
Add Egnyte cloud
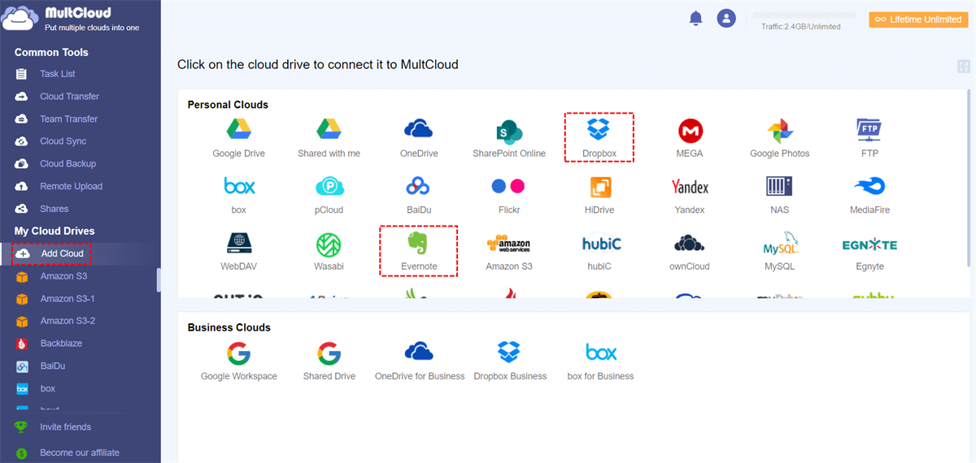(x=869, y=251)
